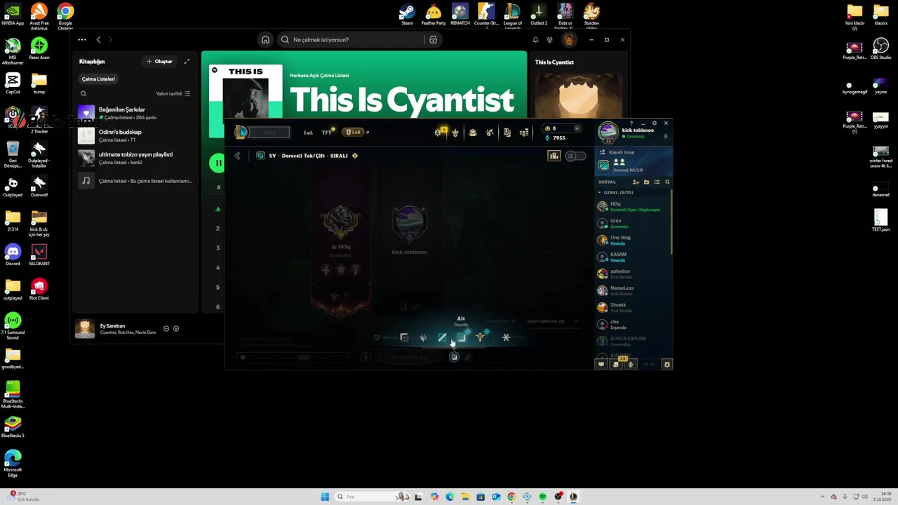Open Spotify from Windows taskbar
This screenshot has width=898, height=505.
(543, 497)
